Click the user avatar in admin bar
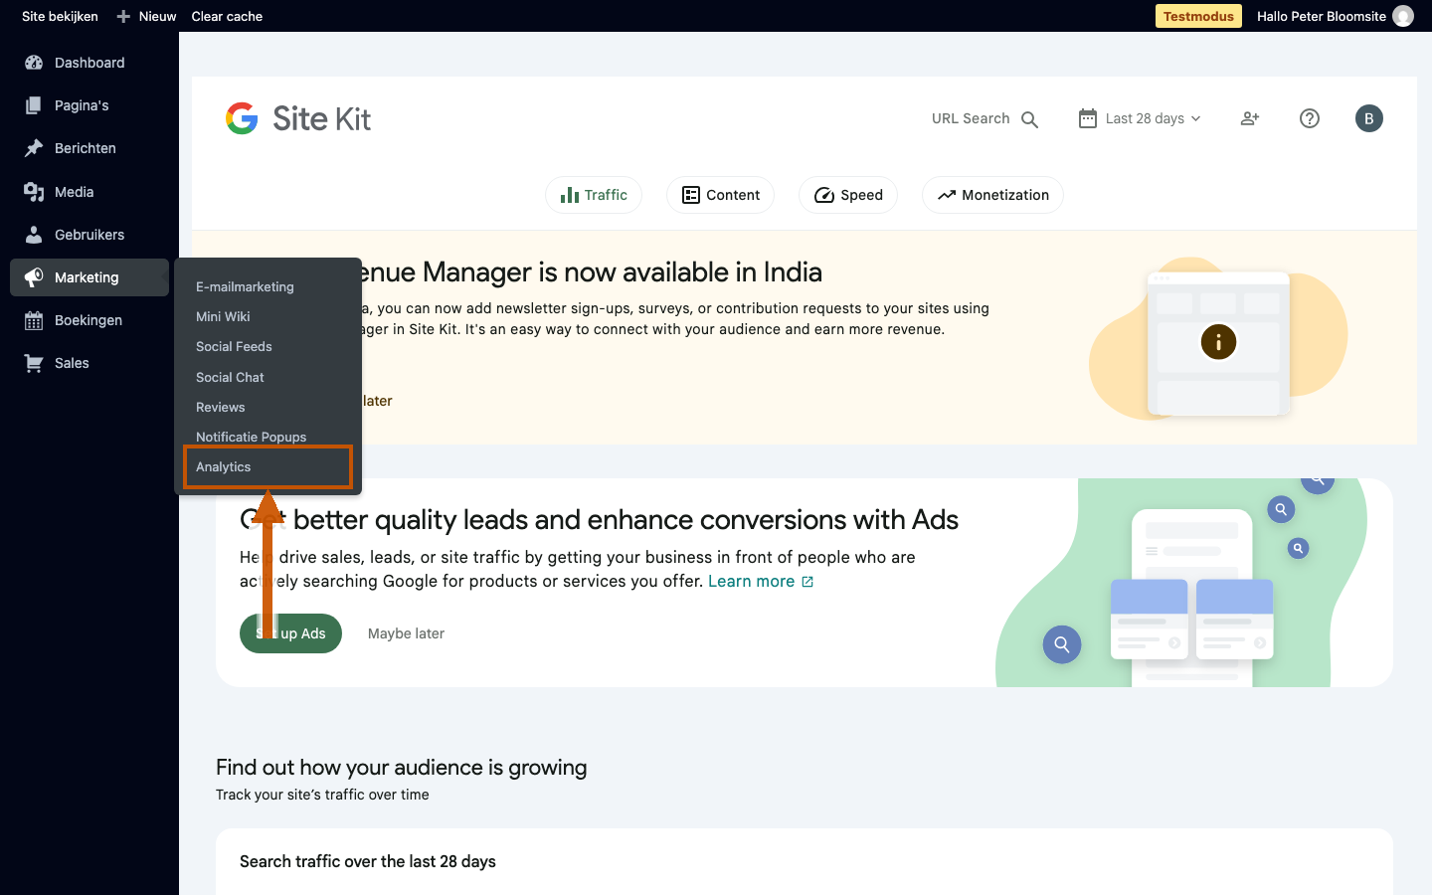1432x895 pixels. tap(1403, 16)
